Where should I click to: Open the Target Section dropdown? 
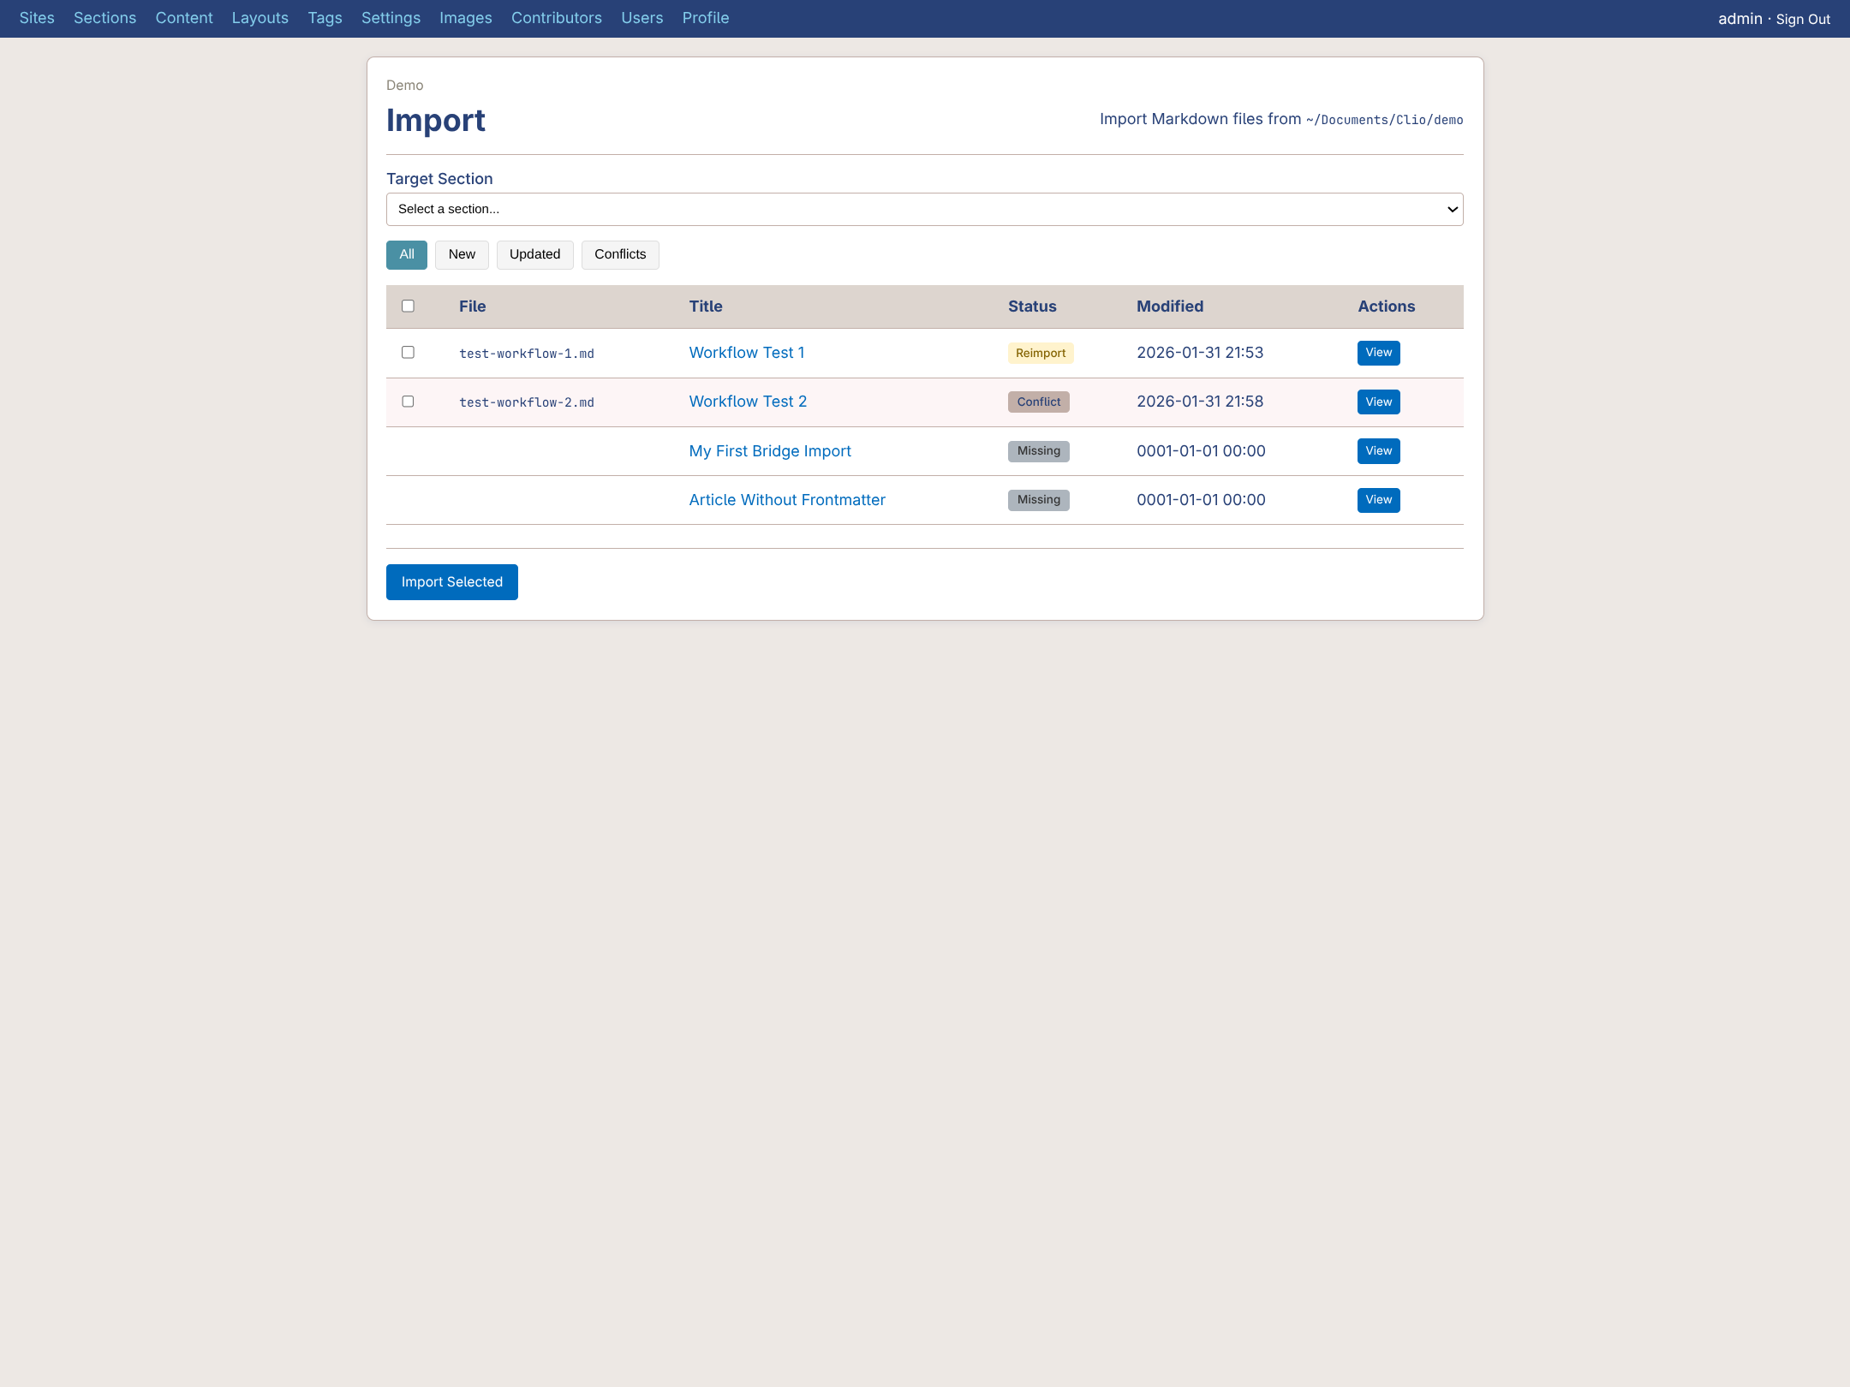pyautogui.click(x=923, y=209)
